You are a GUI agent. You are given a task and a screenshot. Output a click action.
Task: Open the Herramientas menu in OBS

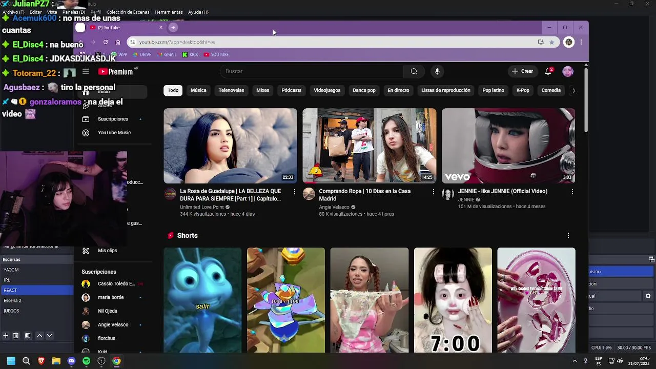pos(169,12)
